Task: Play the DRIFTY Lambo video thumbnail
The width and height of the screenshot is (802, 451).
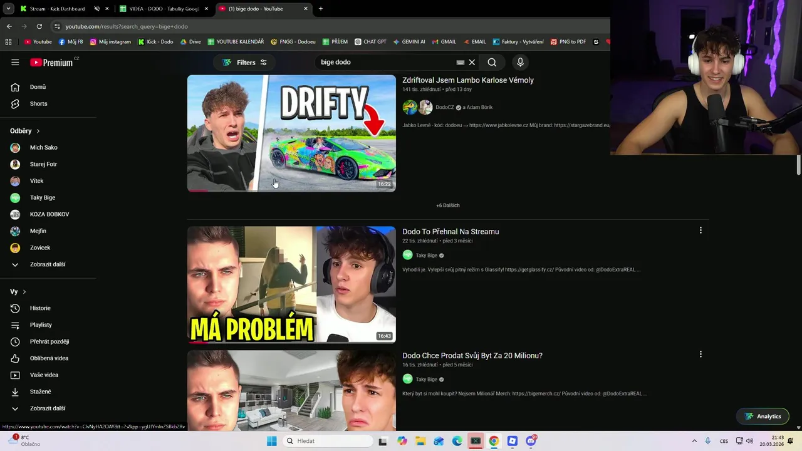Action: point(291,133)
